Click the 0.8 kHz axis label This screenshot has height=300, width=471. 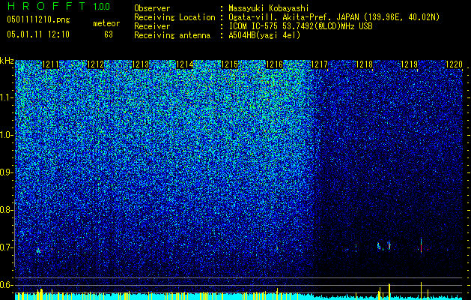click(7, 210)
